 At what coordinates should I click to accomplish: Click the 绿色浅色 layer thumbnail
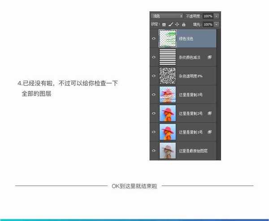[167, 39]
